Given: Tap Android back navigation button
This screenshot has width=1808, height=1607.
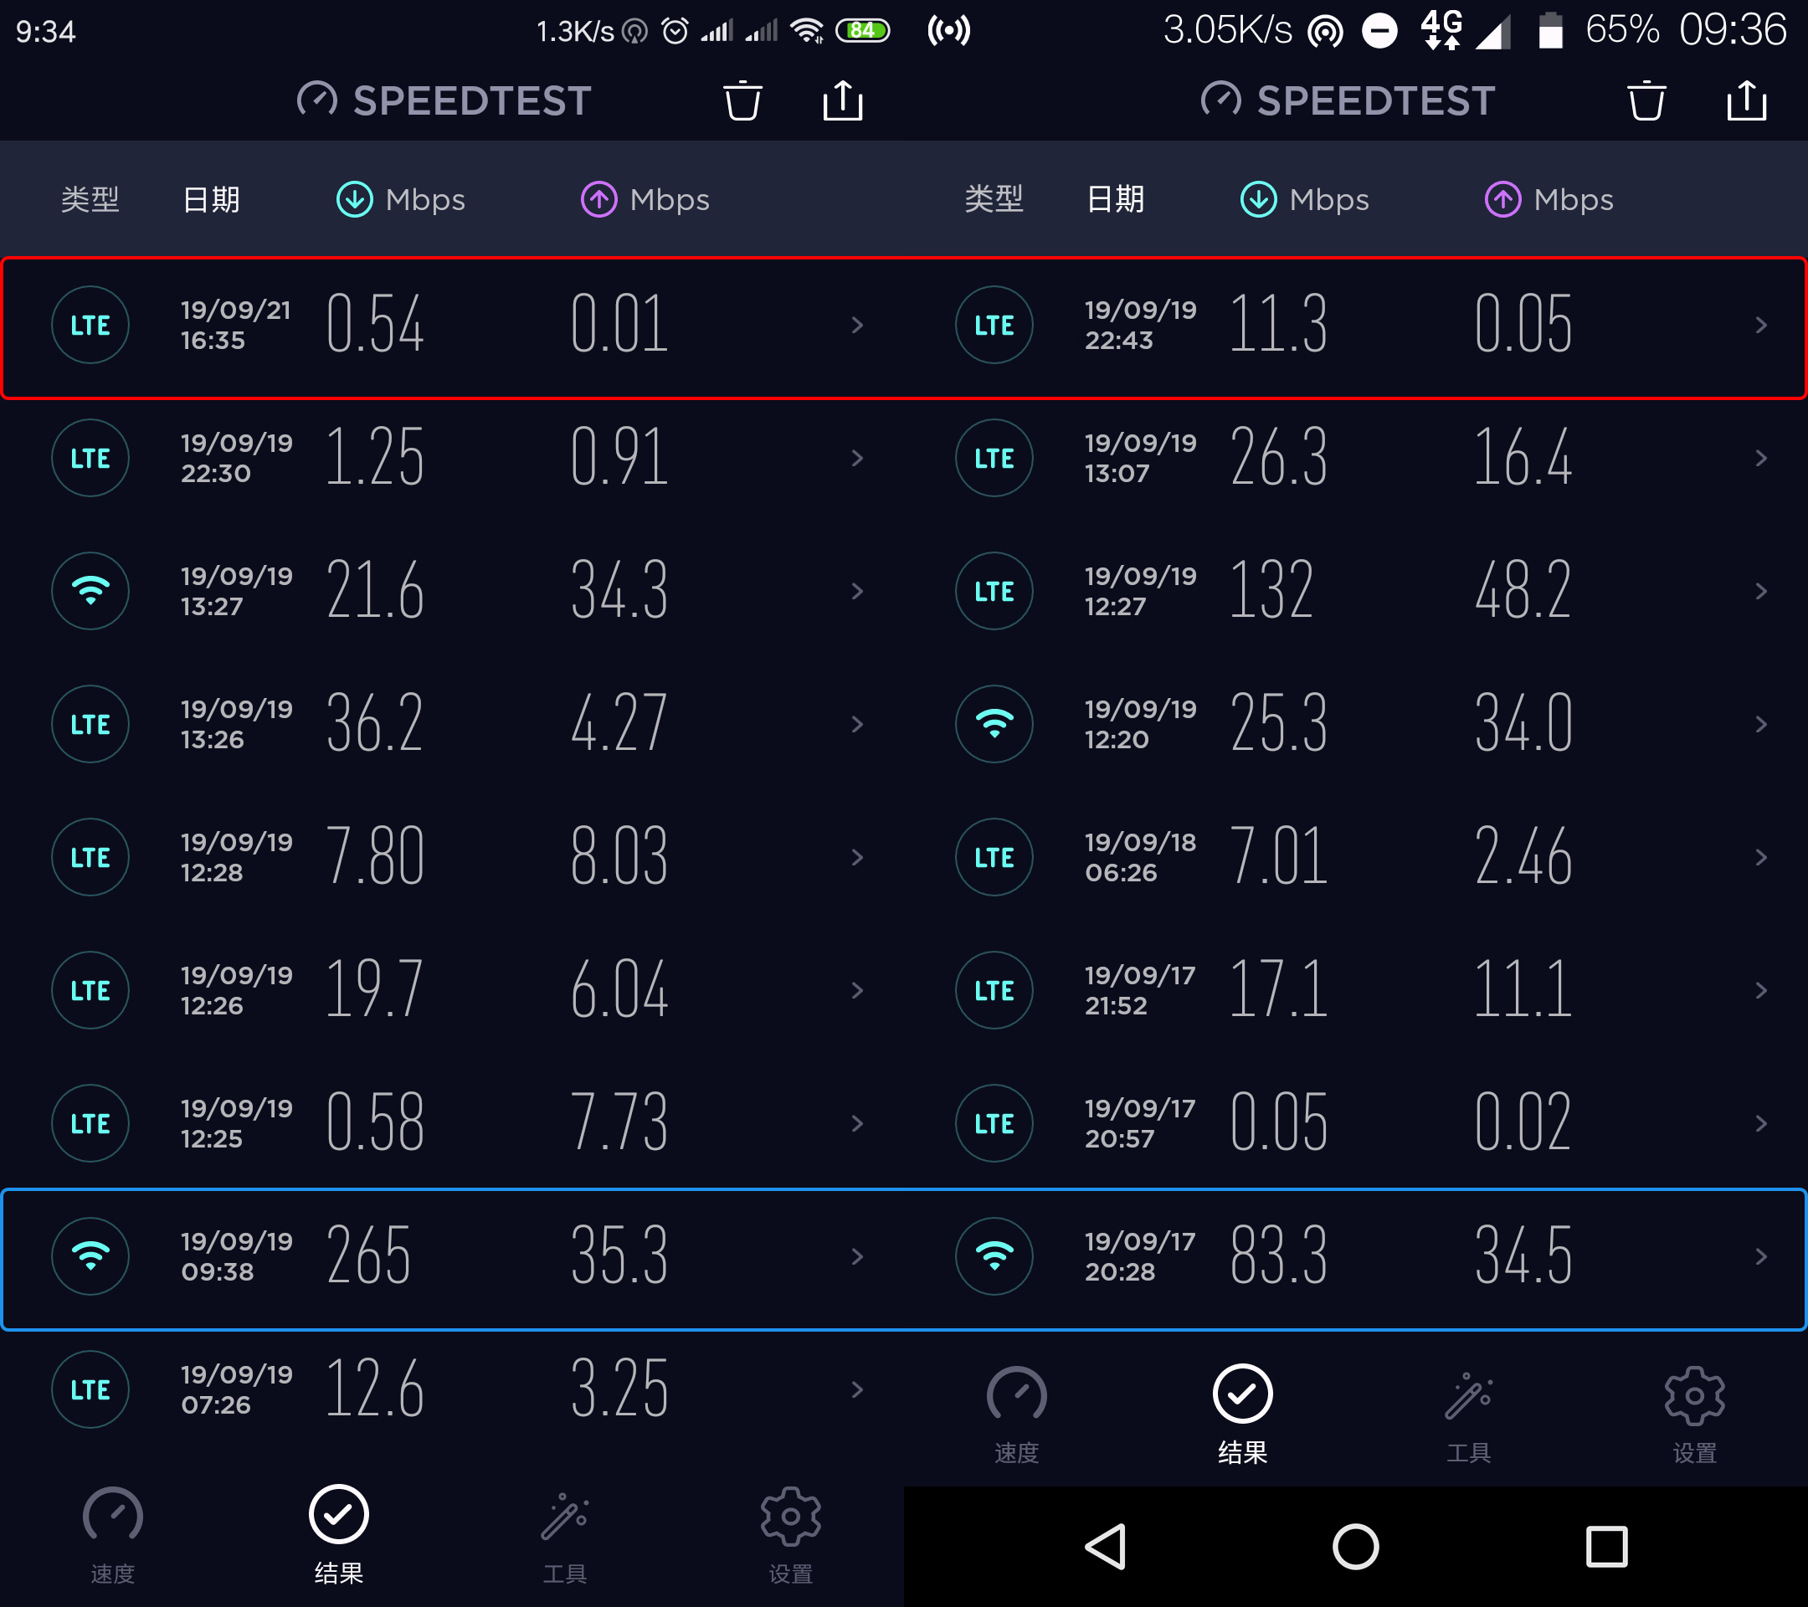Looking at the screenshot, I should (1106, 1547).
